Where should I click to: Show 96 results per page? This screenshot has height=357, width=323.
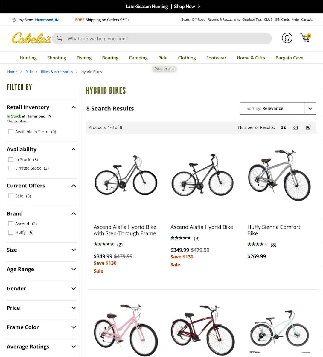(x=308, y=127)
